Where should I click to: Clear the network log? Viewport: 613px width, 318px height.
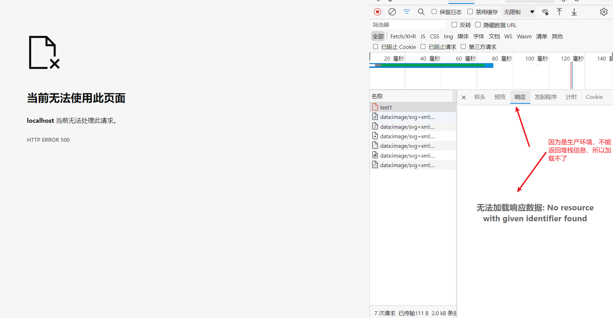pos(392,12)
